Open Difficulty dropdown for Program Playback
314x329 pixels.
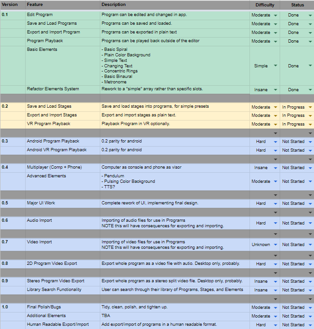tap(276, 42)
